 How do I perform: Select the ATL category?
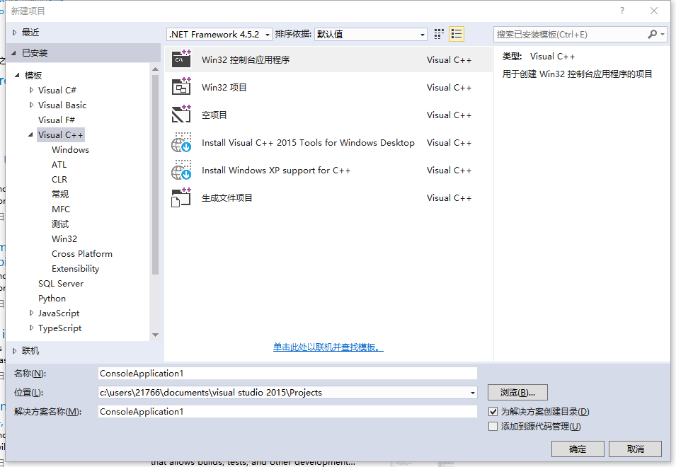coord(59,165)
